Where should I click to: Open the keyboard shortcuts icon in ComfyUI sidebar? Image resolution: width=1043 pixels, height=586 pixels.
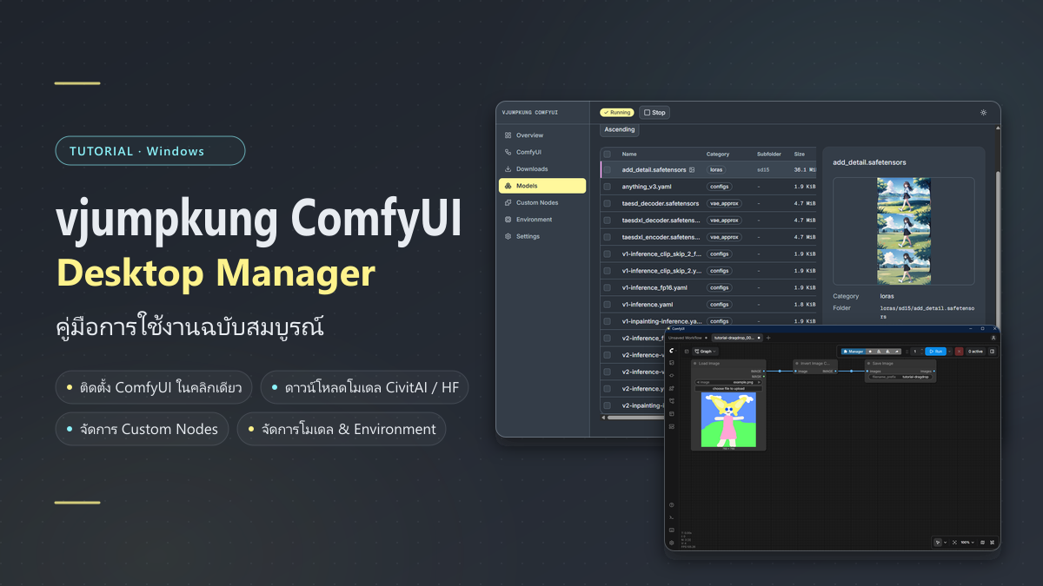pos(672,530)
